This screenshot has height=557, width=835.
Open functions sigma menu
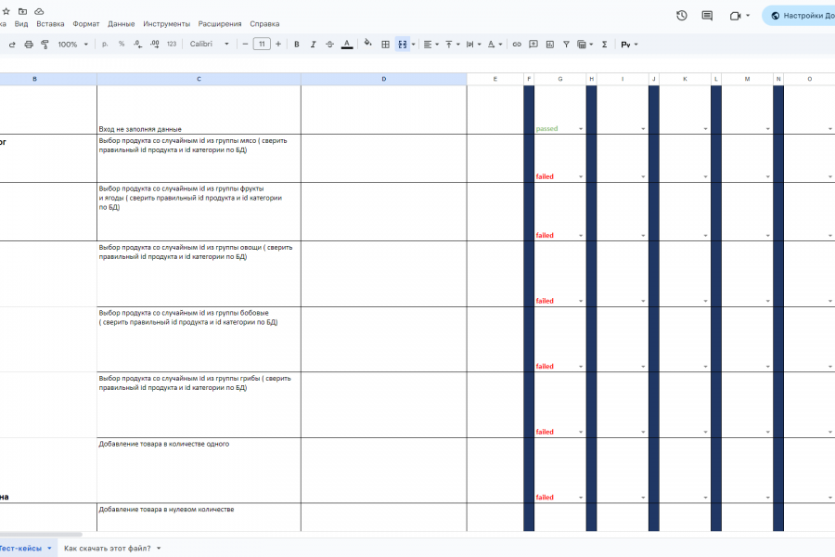pyautogui.click(x=604, y=45)
